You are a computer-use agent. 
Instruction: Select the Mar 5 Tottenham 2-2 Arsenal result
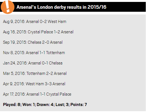pos(35,73)
